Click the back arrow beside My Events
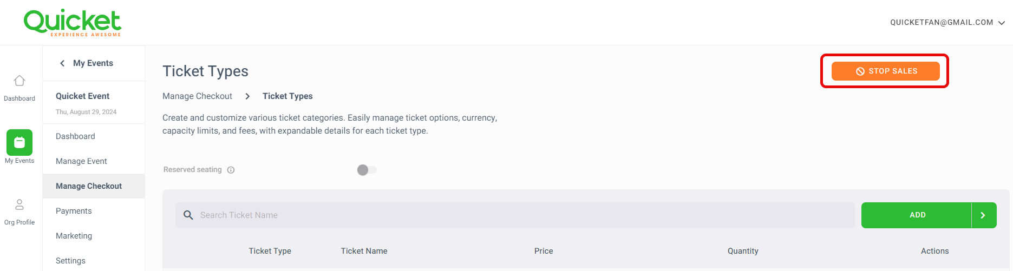Viewport: 1013px width, 271px height. coord(62,63)
